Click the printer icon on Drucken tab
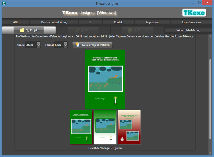Viewport: 214px width, 157px height. click(130, 30)
